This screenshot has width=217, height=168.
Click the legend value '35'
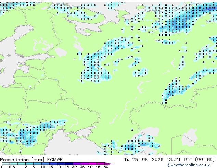[x=82, y=167]
